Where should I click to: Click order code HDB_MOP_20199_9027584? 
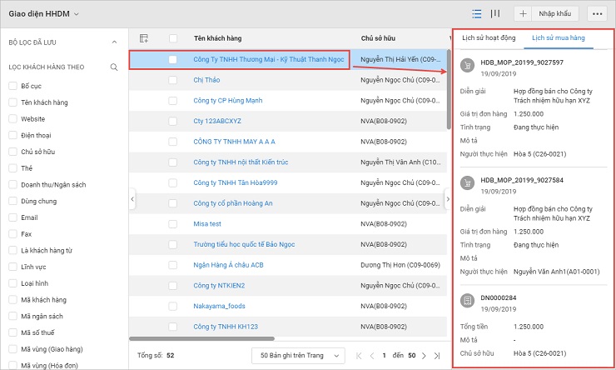522,180
